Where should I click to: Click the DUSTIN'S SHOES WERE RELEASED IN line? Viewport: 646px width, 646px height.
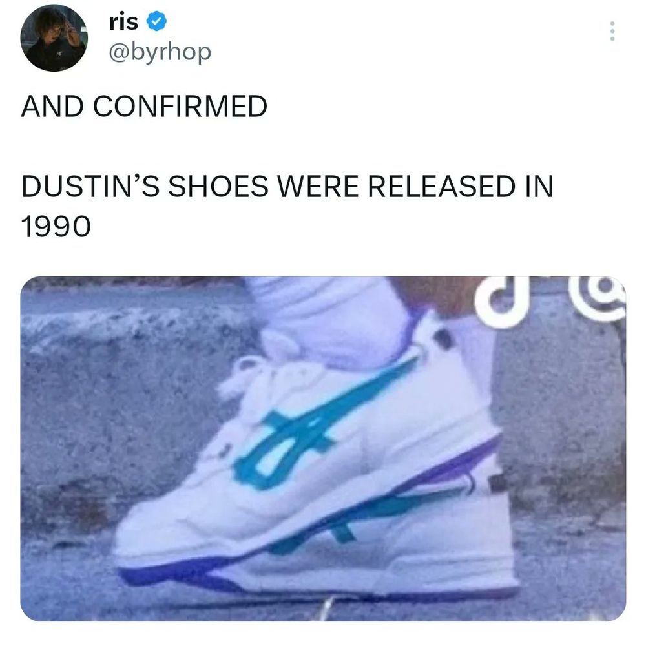coord(287,186)
